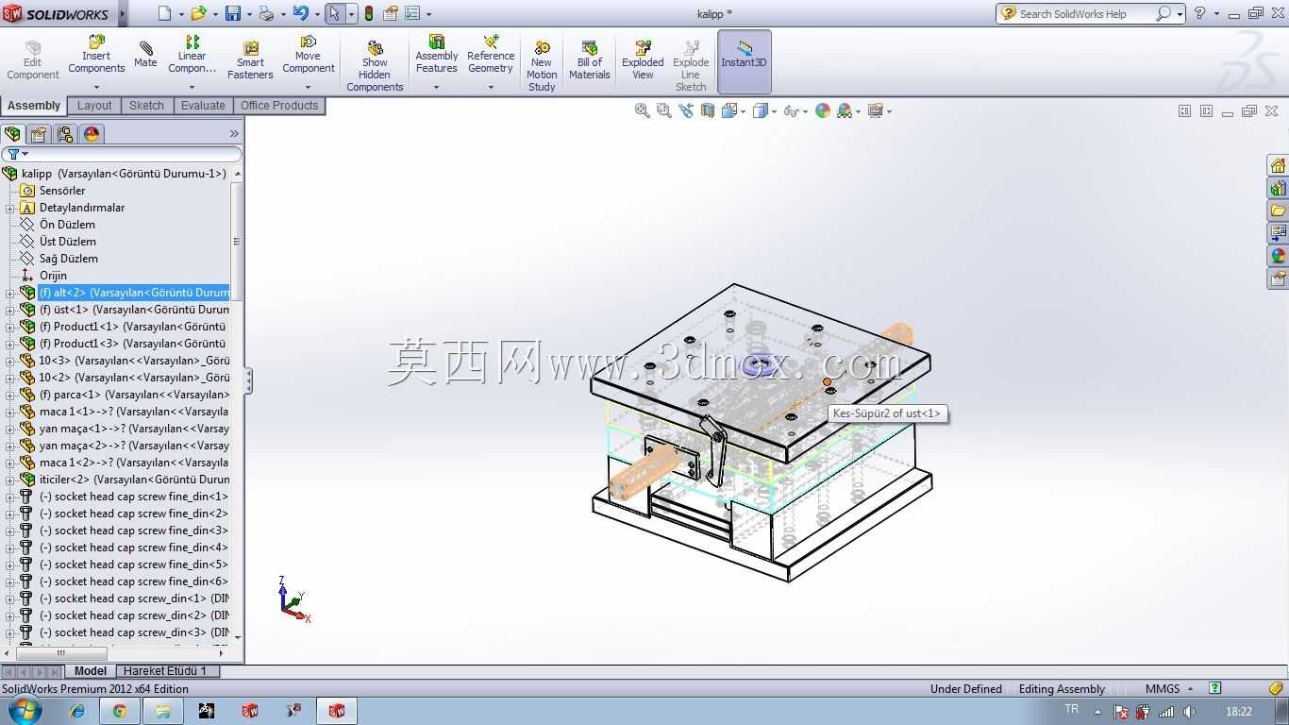
Task: Open Appearances palette in the task pane
Action: 1278,256
